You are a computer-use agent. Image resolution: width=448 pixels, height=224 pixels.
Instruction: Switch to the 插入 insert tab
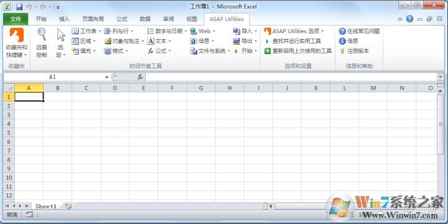pos(64,19)
